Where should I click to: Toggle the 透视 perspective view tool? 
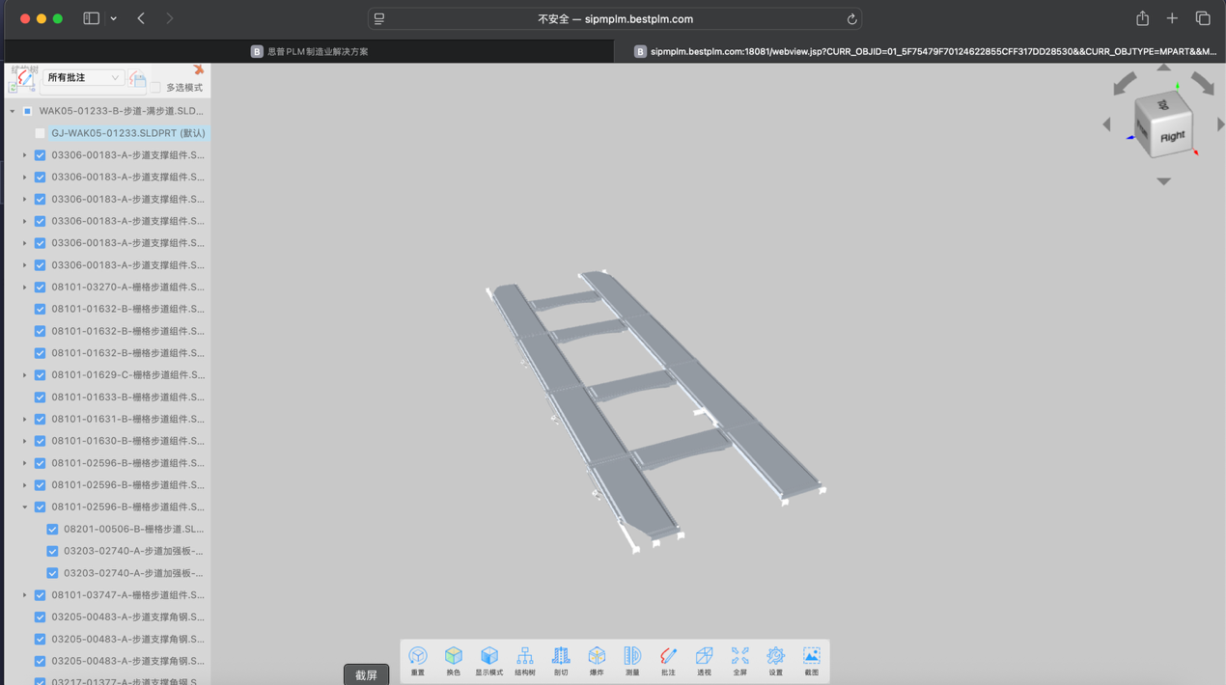[x=704, y=661]
